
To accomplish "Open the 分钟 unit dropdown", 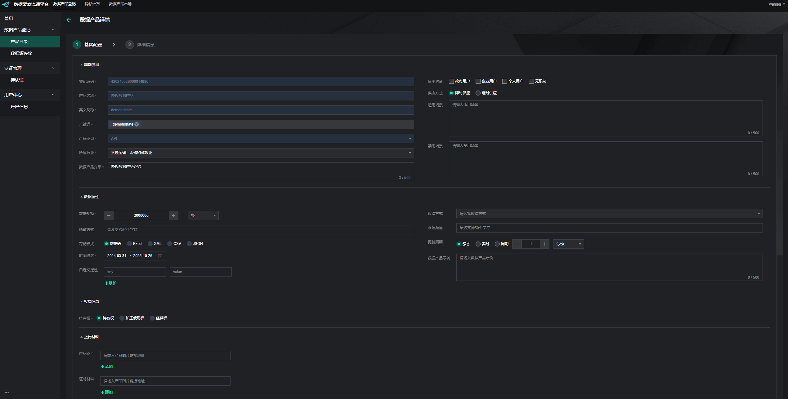I will [568, 244].
